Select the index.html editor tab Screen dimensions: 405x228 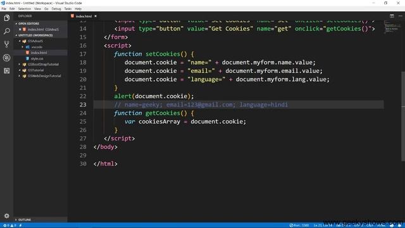(84, 16)
